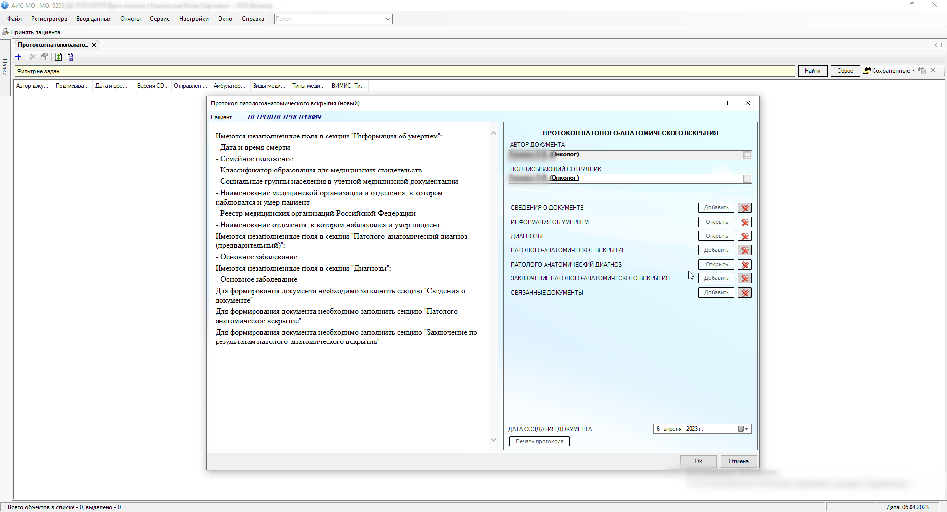Click the delete X icon in toolbar
This screenshot has height=512, width=947.
33,57
